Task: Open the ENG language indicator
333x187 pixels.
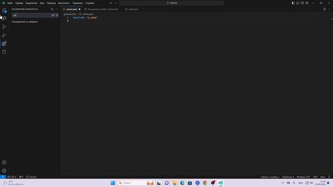Action: pos(300,183)
